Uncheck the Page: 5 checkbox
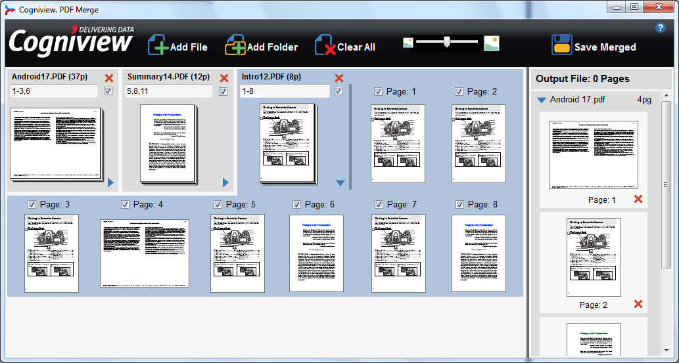Viewport: 679px width, 363px height. (x=218, y=204)
